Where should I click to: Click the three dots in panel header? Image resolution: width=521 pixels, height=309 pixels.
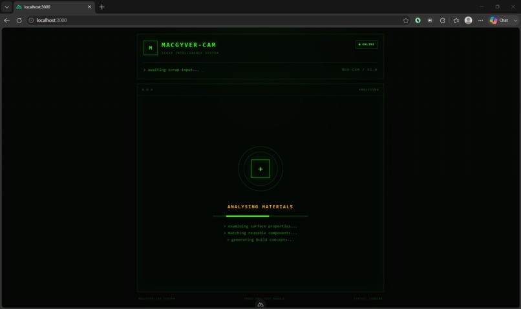pyautogui.click(x=147, y=90)
